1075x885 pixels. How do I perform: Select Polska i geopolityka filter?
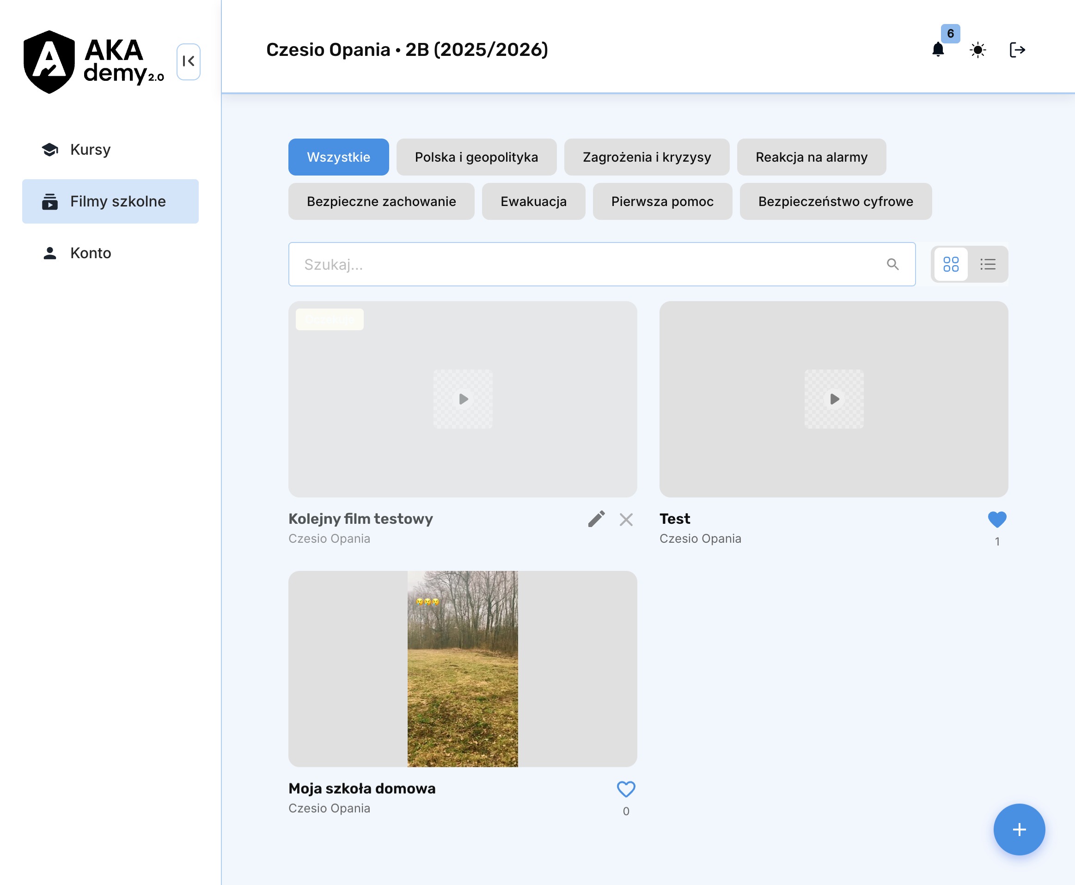pos(476,157)
